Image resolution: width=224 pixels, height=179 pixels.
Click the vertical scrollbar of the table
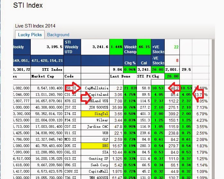point(213,109)
